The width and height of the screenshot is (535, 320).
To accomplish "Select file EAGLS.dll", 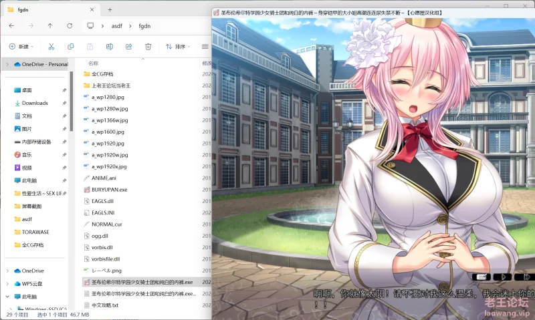I will point(102,201).
